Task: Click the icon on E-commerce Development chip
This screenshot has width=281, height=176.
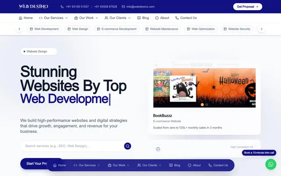Action: point(98,29)
